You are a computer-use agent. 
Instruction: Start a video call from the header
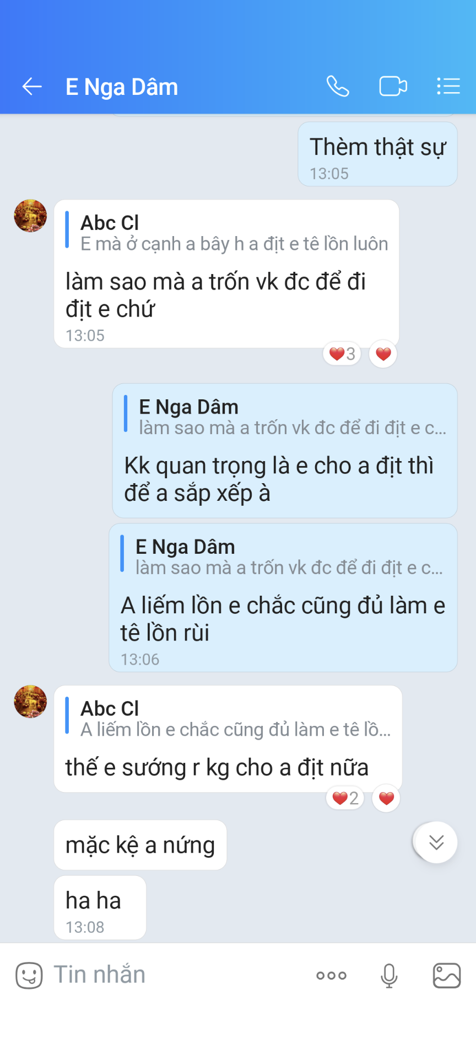pyautogui.click(x=393, y=86)
